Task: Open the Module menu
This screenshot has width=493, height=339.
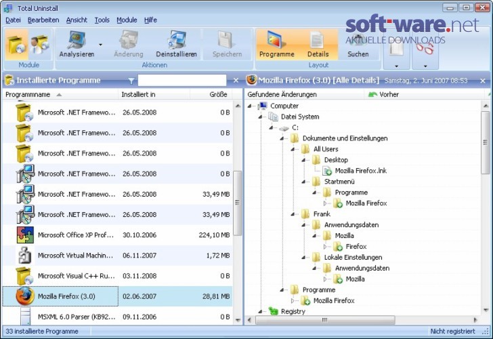Action: 127,20
